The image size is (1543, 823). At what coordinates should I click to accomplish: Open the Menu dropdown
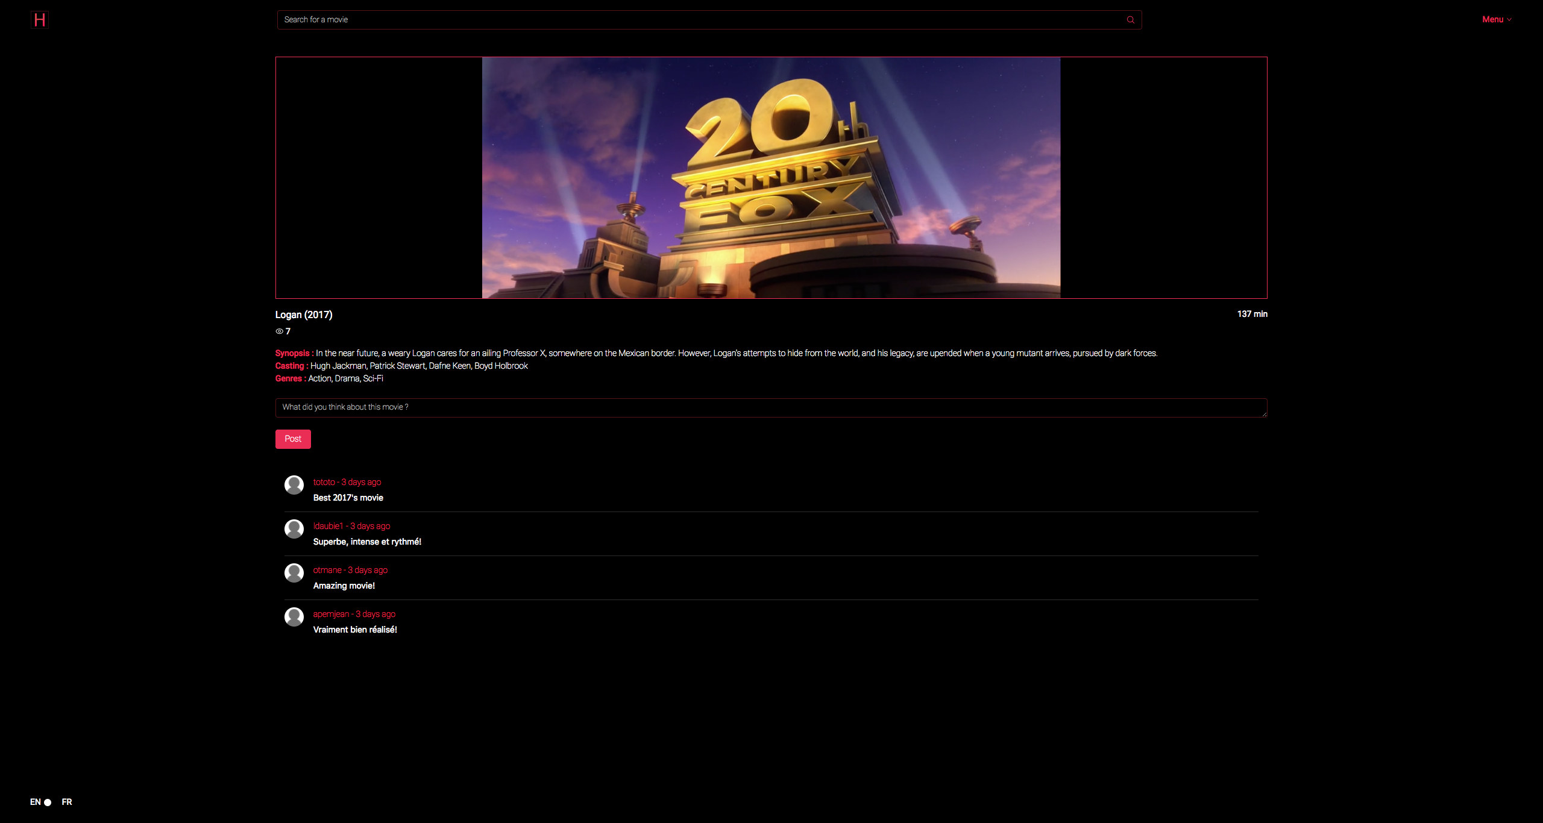click(x=1492, y=20)
